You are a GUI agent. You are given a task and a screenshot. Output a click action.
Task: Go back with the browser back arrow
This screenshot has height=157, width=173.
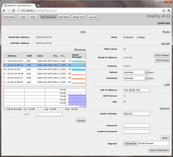click(x=4, y=11)
